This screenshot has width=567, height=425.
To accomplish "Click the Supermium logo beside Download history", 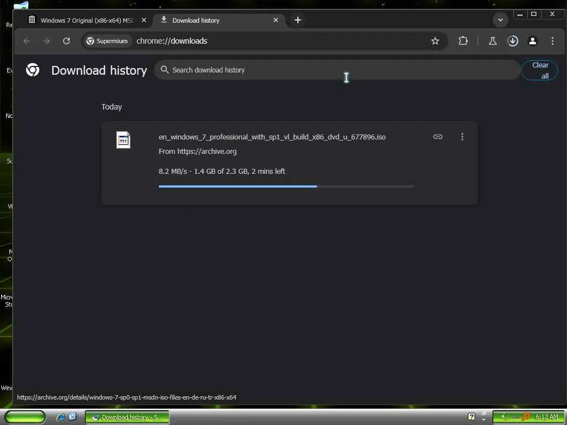I will tap(33, 70).
